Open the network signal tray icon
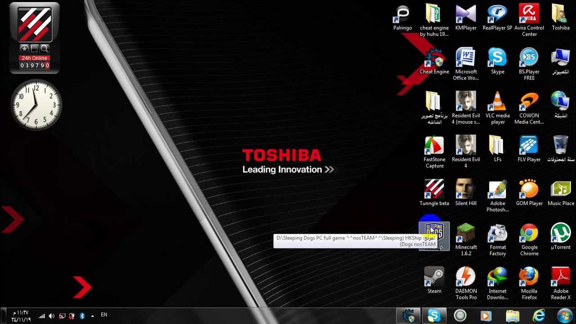576x324 pixels. click(x=42, y=316)
